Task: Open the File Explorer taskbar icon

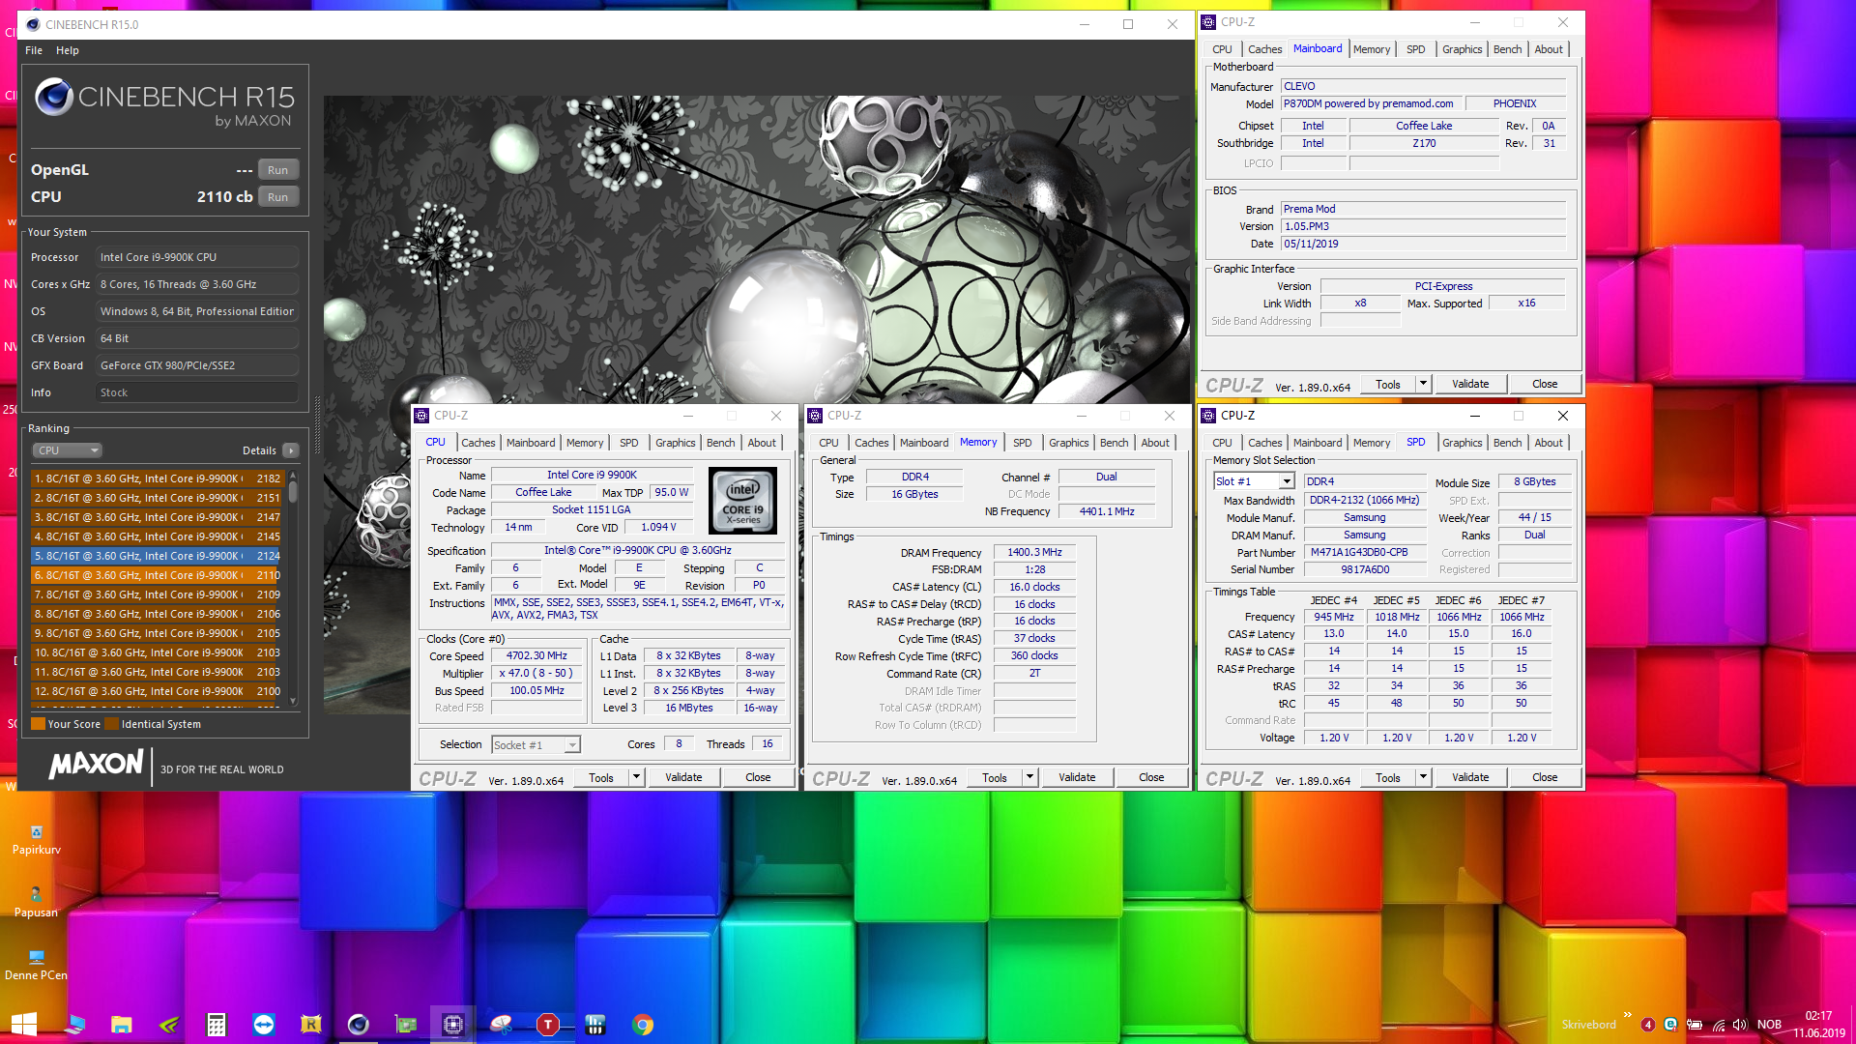Action: tap(122, 1025)
